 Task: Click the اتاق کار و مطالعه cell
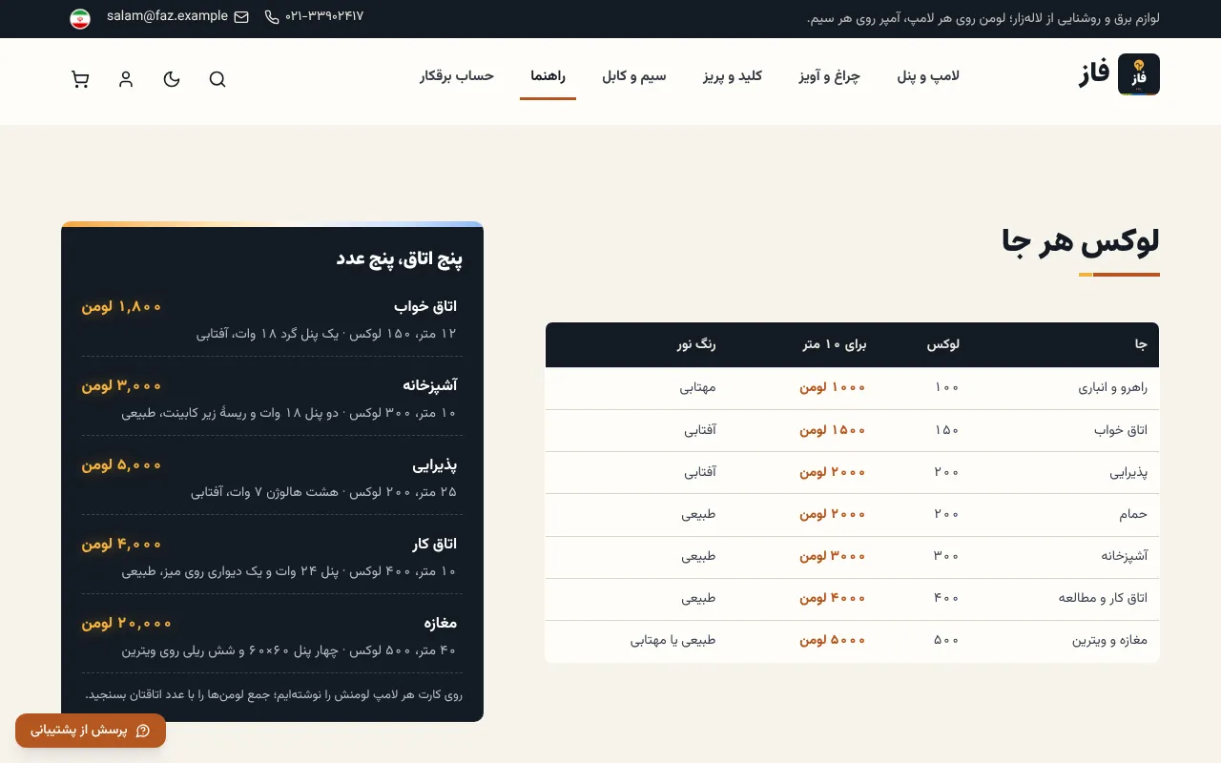pos(1103,598)
